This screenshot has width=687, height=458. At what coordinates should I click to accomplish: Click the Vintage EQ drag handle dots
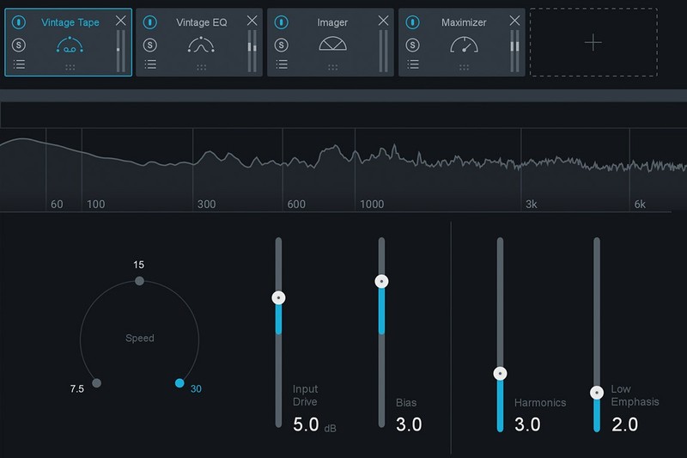[201, 66]
